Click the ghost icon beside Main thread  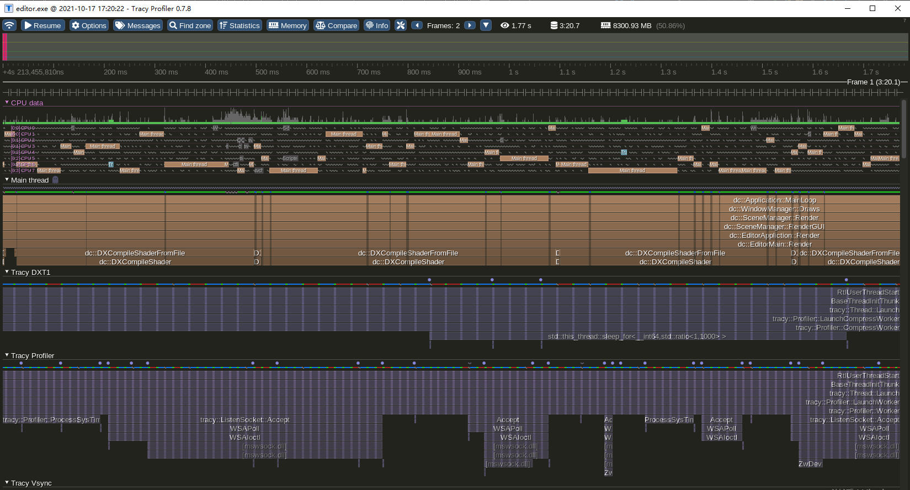coord(55,180)
